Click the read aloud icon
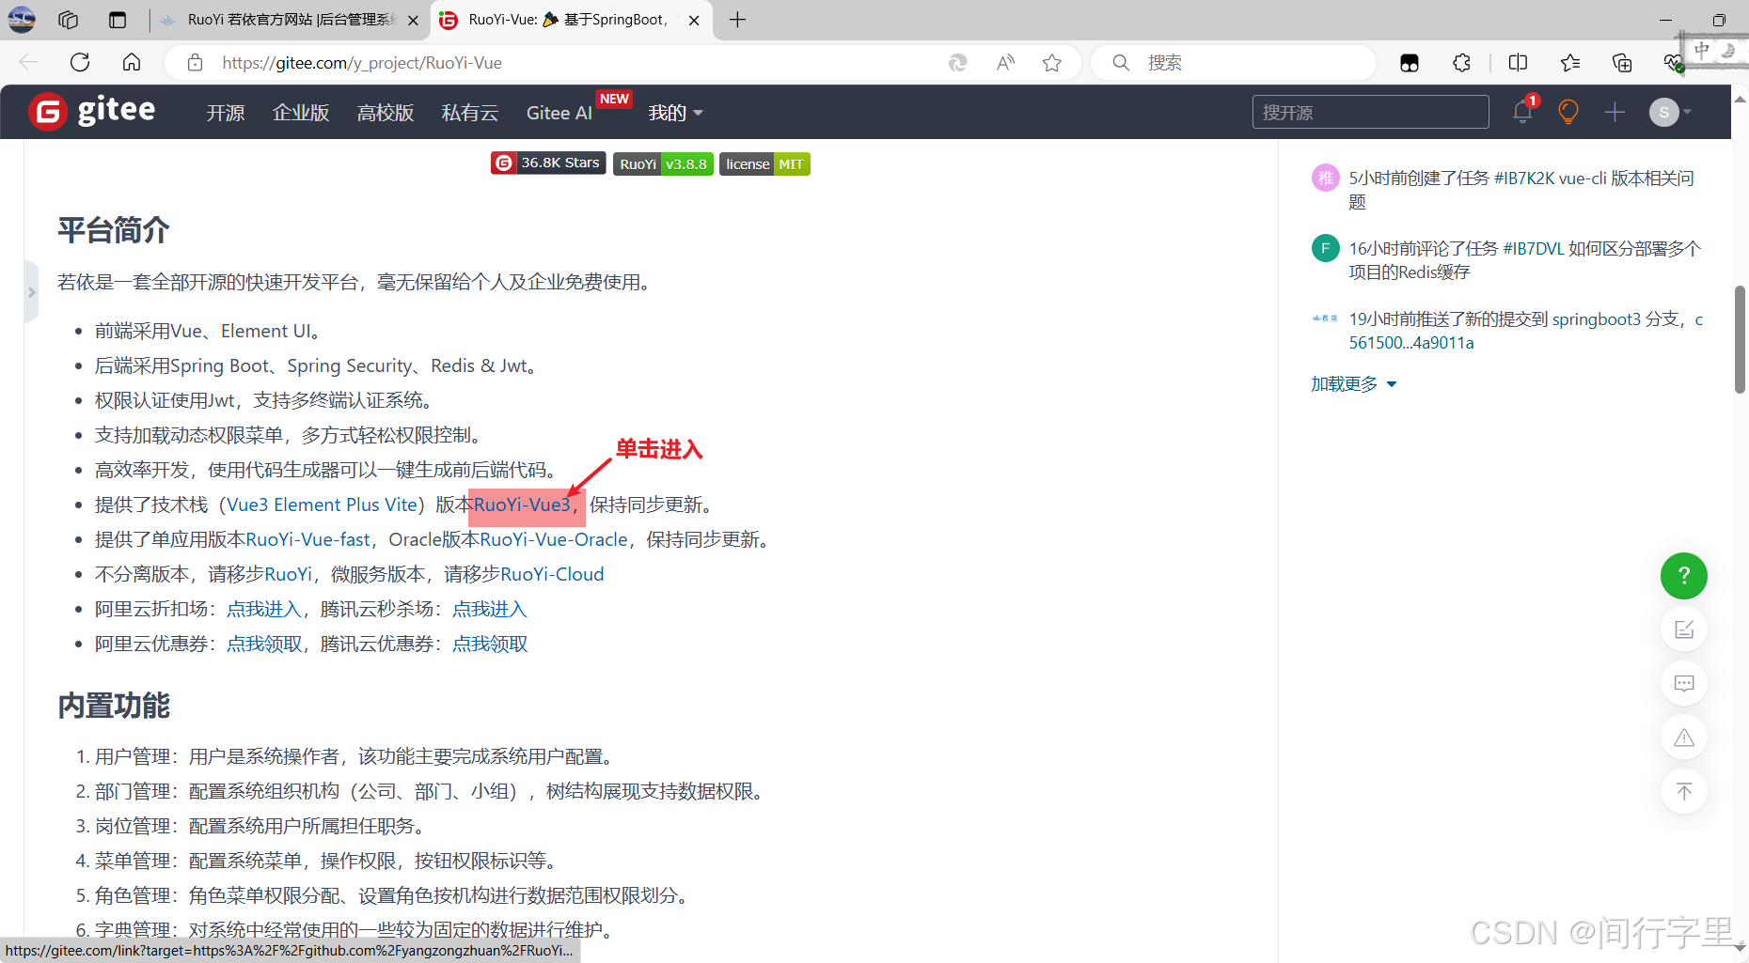Viewport: 1749px width, 963px height. pyautogui.click(x=1005, y=62)
